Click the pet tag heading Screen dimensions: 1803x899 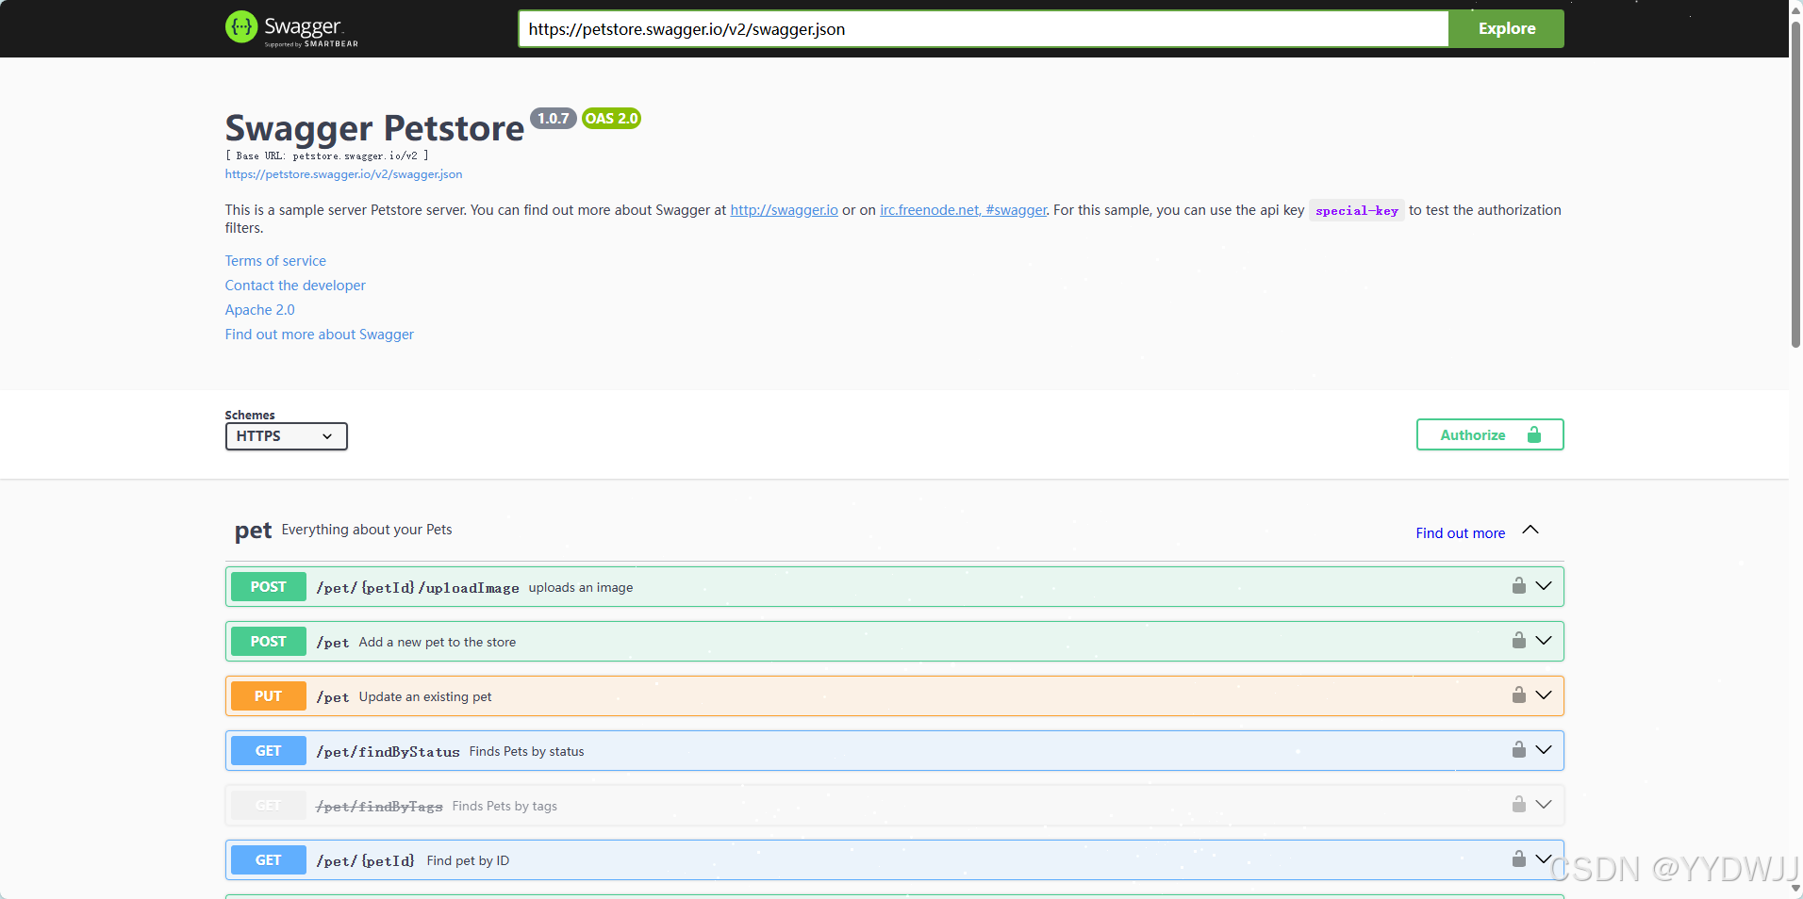point(253,531)
